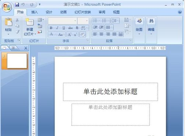Open the AV character spacing menu
The height and width of the screenshot is (136, 185).
pyautogui.click(x=84, y=28)
